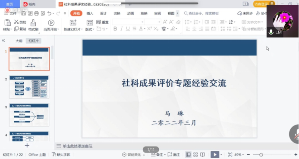This screenshot has height=159, width=299.
Task: Click Missing Fonts (缺失字体) in status bar
Action: click(x=61, y=155)
